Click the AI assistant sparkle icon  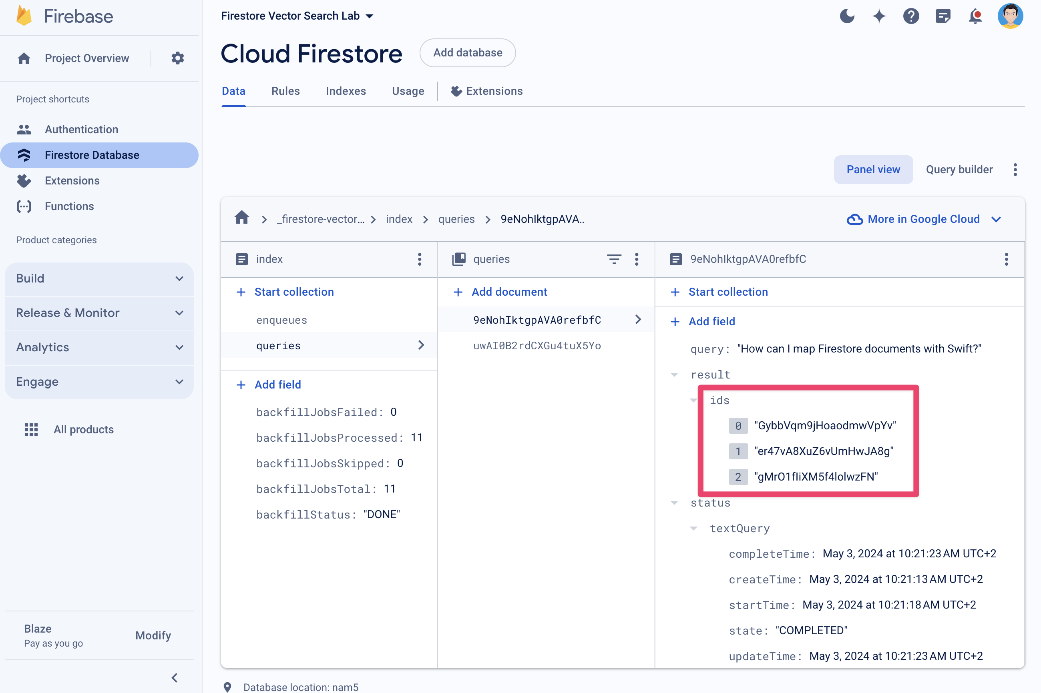pos(880,15)
